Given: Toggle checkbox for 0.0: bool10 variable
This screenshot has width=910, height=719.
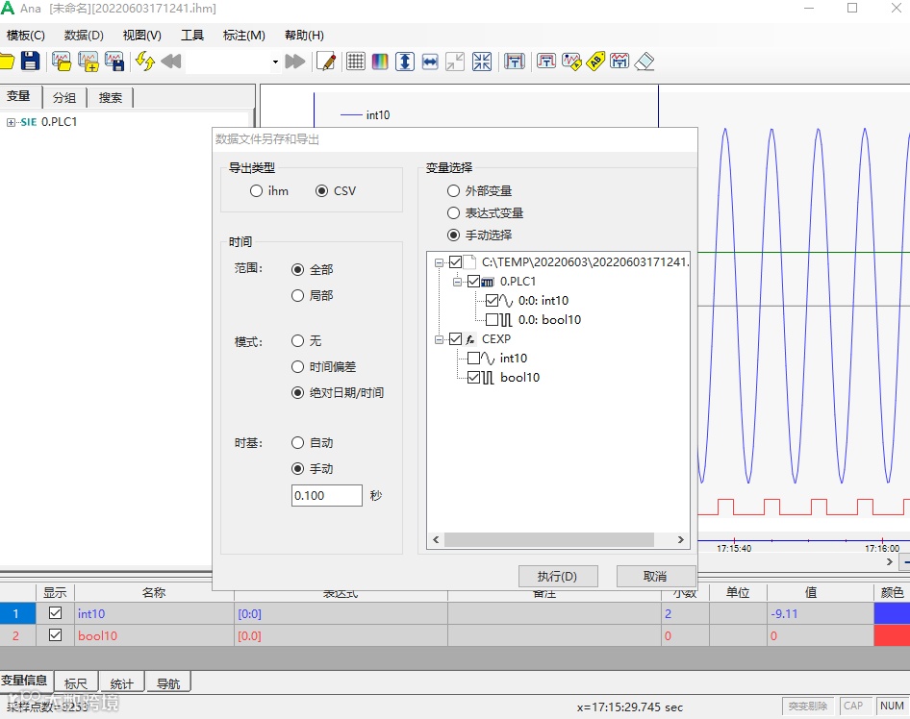Looking at the screenshot, I should pos(493,319).
